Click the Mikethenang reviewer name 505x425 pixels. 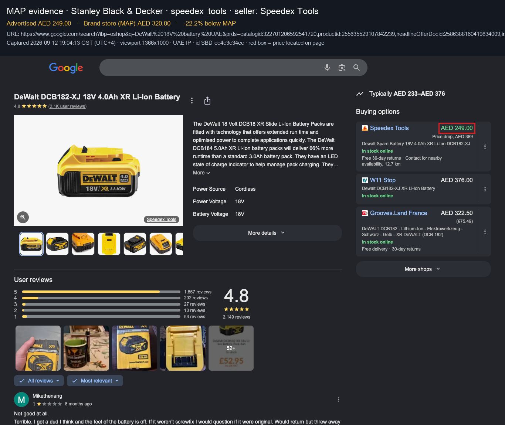click(x=47, y=396)
